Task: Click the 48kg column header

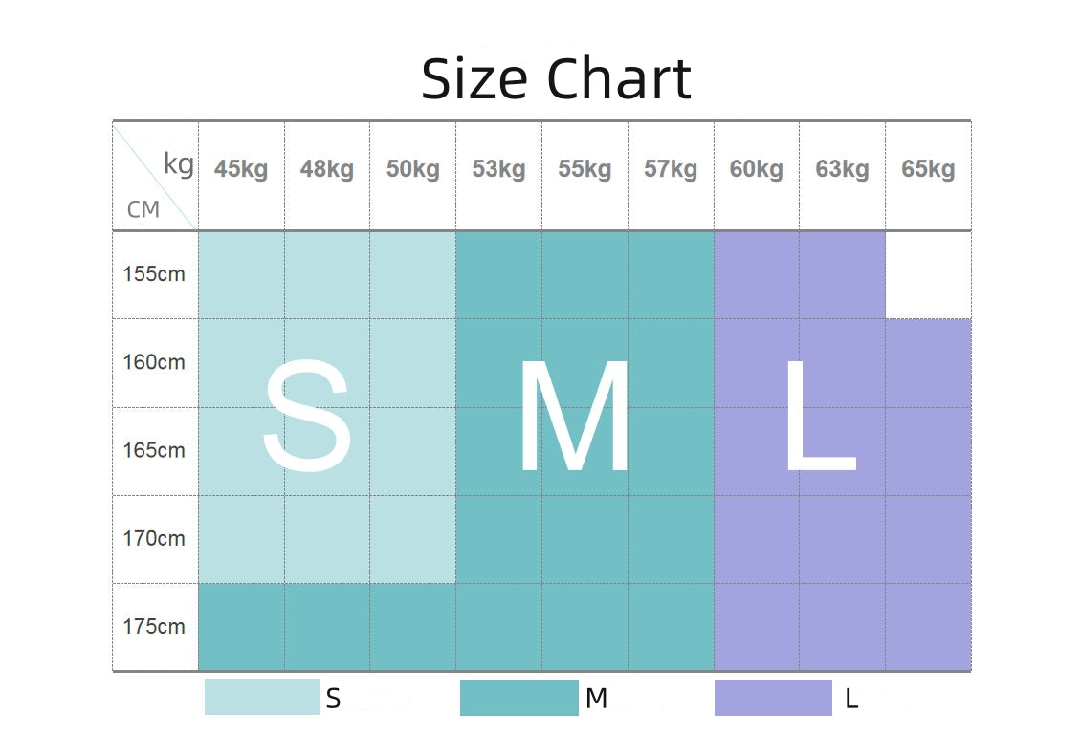Action: click(x=327, y=170)
